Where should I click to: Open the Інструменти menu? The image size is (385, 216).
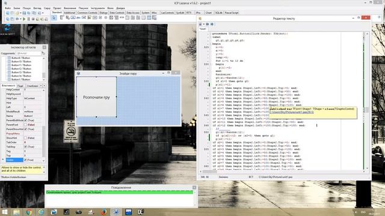[97, 8]
